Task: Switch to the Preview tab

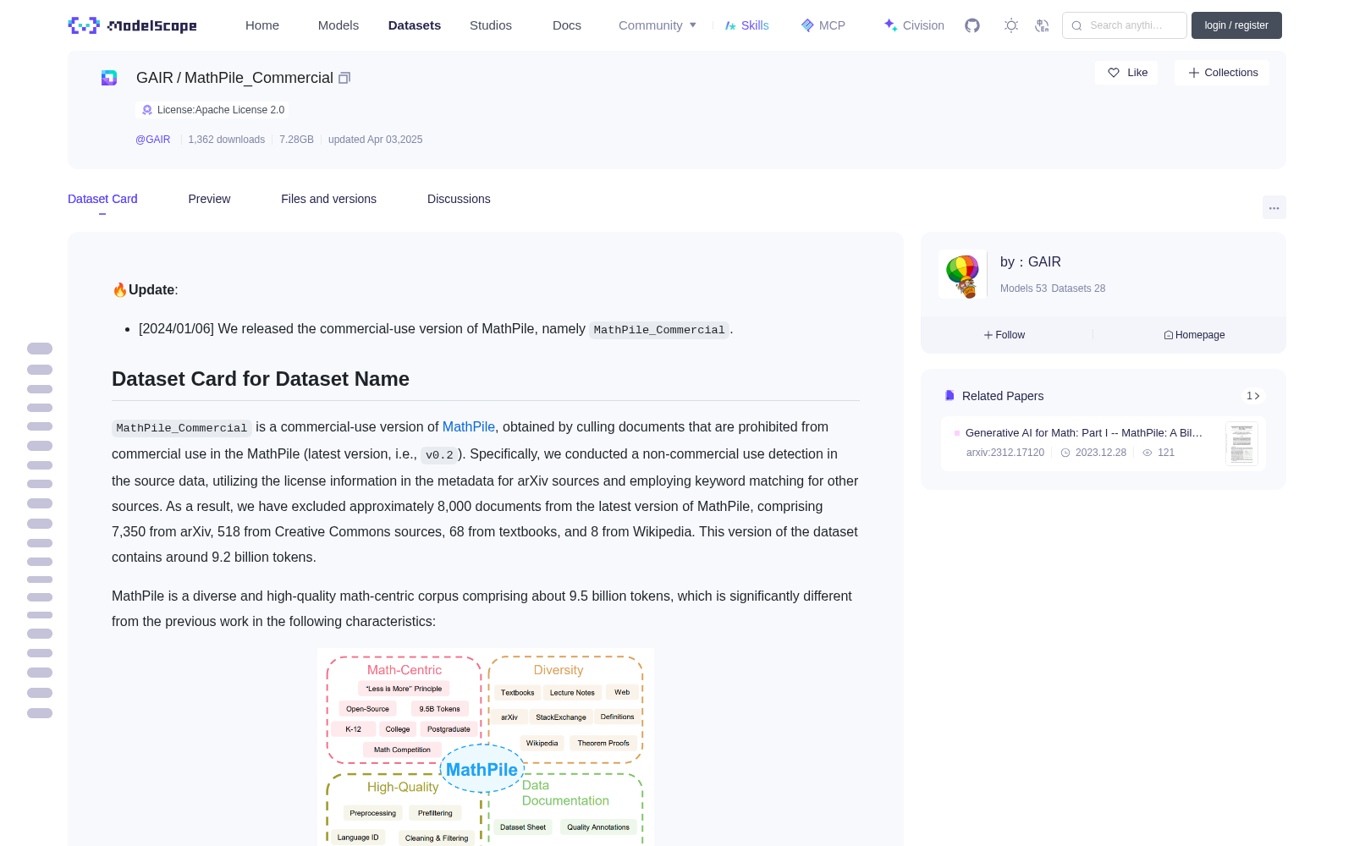Action: coord(209,199)
